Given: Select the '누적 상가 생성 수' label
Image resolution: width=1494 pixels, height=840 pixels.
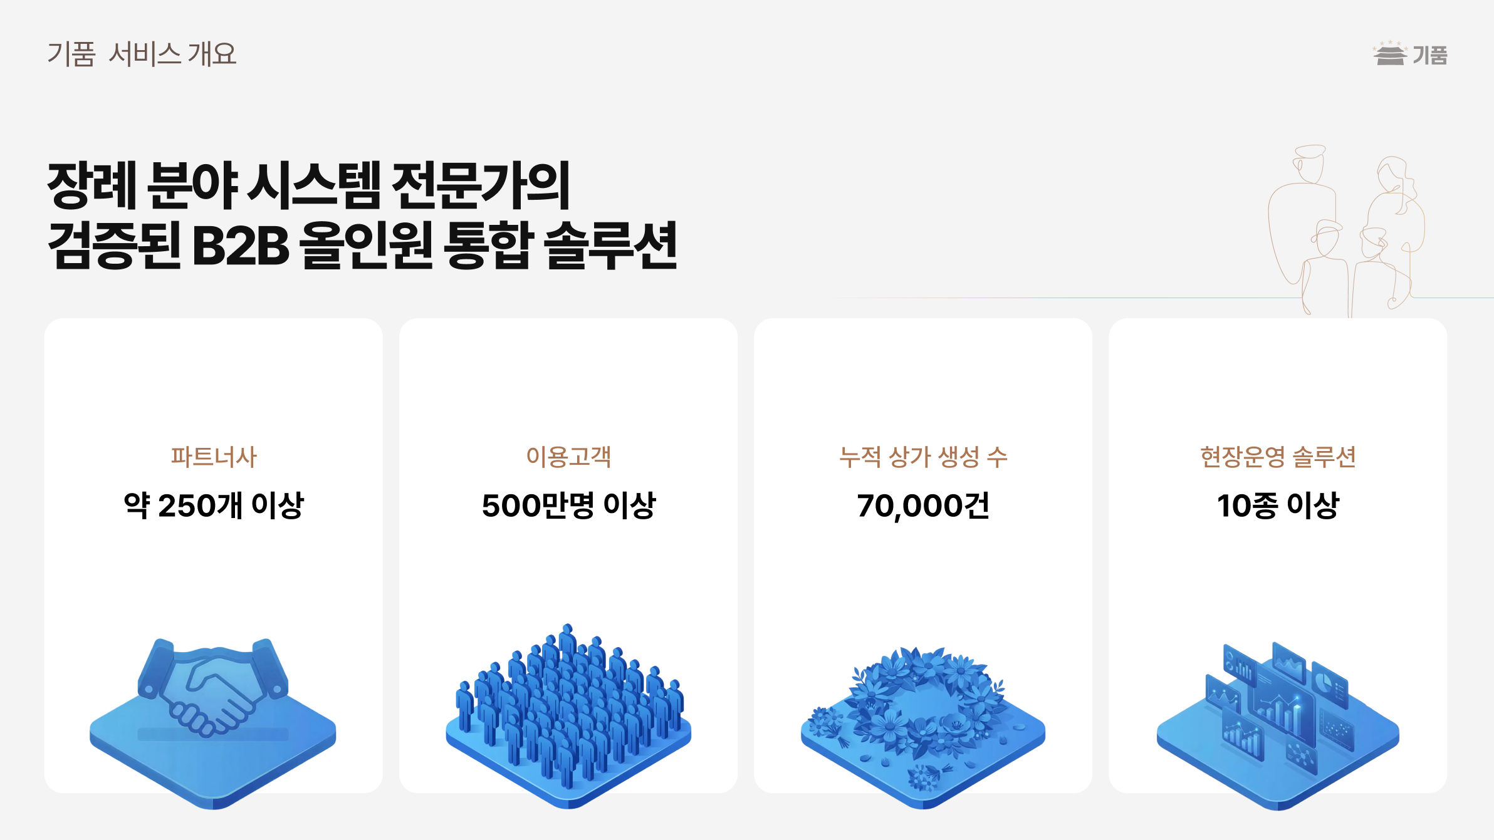Looking at the screenshot, I should tap(923, 457).
